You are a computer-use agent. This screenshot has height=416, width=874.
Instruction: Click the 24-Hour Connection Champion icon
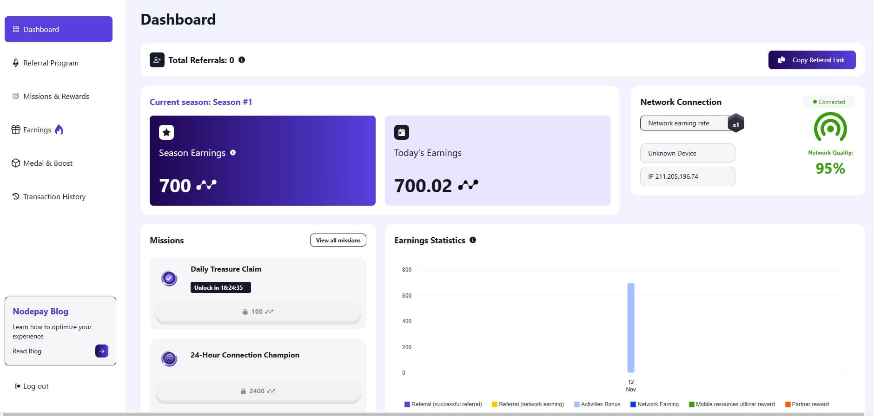169,358
